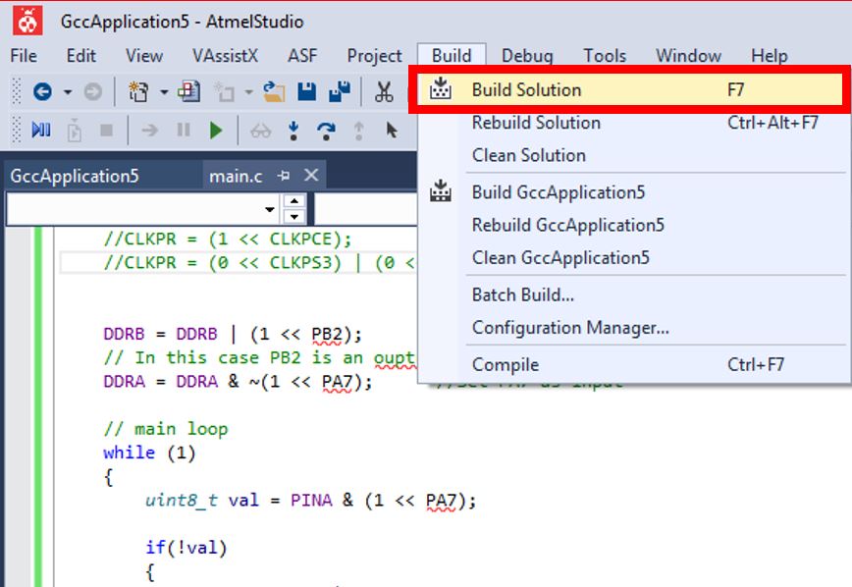Click the Atmel Studio ladybug logo
The width and height of the screenshot is (852, 587).
click(27, 22)
